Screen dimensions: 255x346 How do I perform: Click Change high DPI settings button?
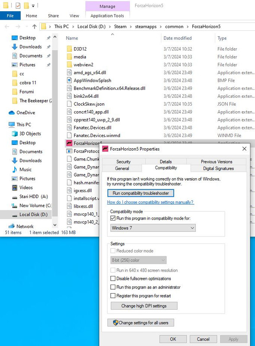click(144, 306)
